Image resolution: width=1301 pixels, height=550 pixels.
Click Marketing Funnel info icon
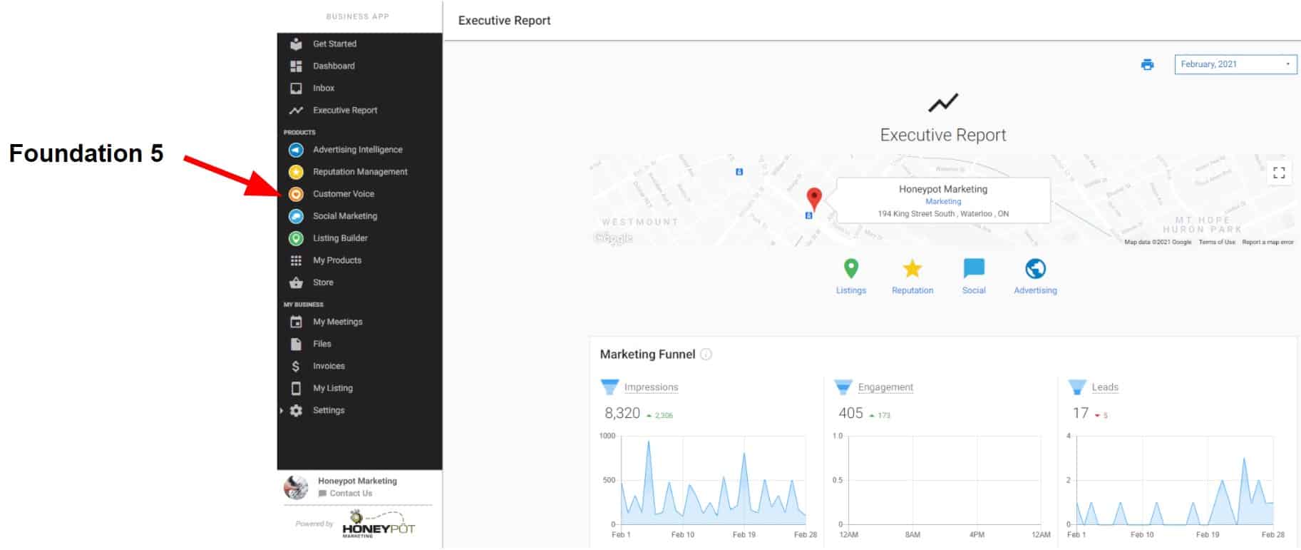[706, 355]
